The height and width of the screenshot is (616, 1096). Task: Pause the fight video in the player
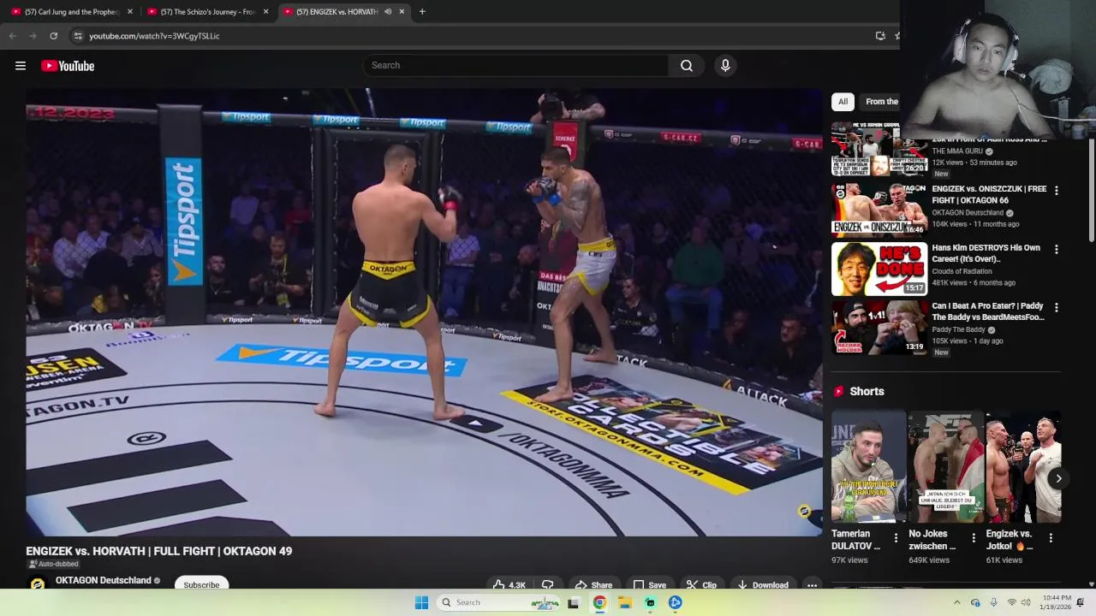424,312
